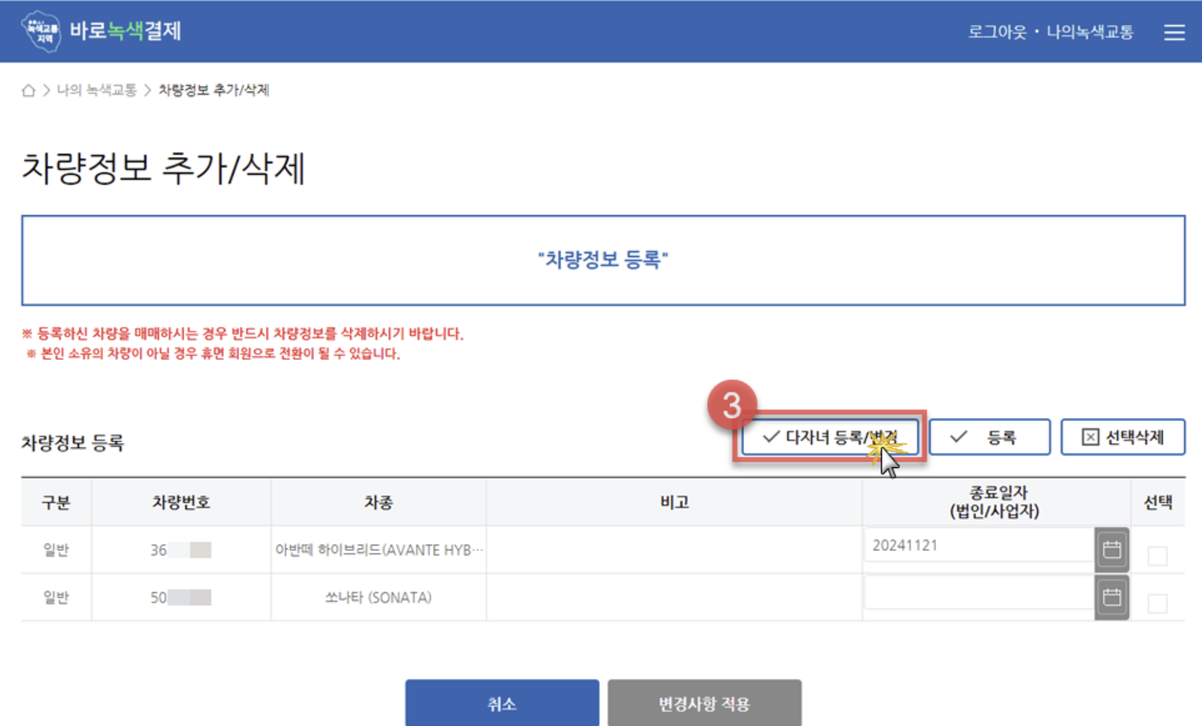Click the checkmark icon in 다자녀 등록/변경
Image resolution: width=1202 pixels, height=726 pixels.
tap(771, 436)
